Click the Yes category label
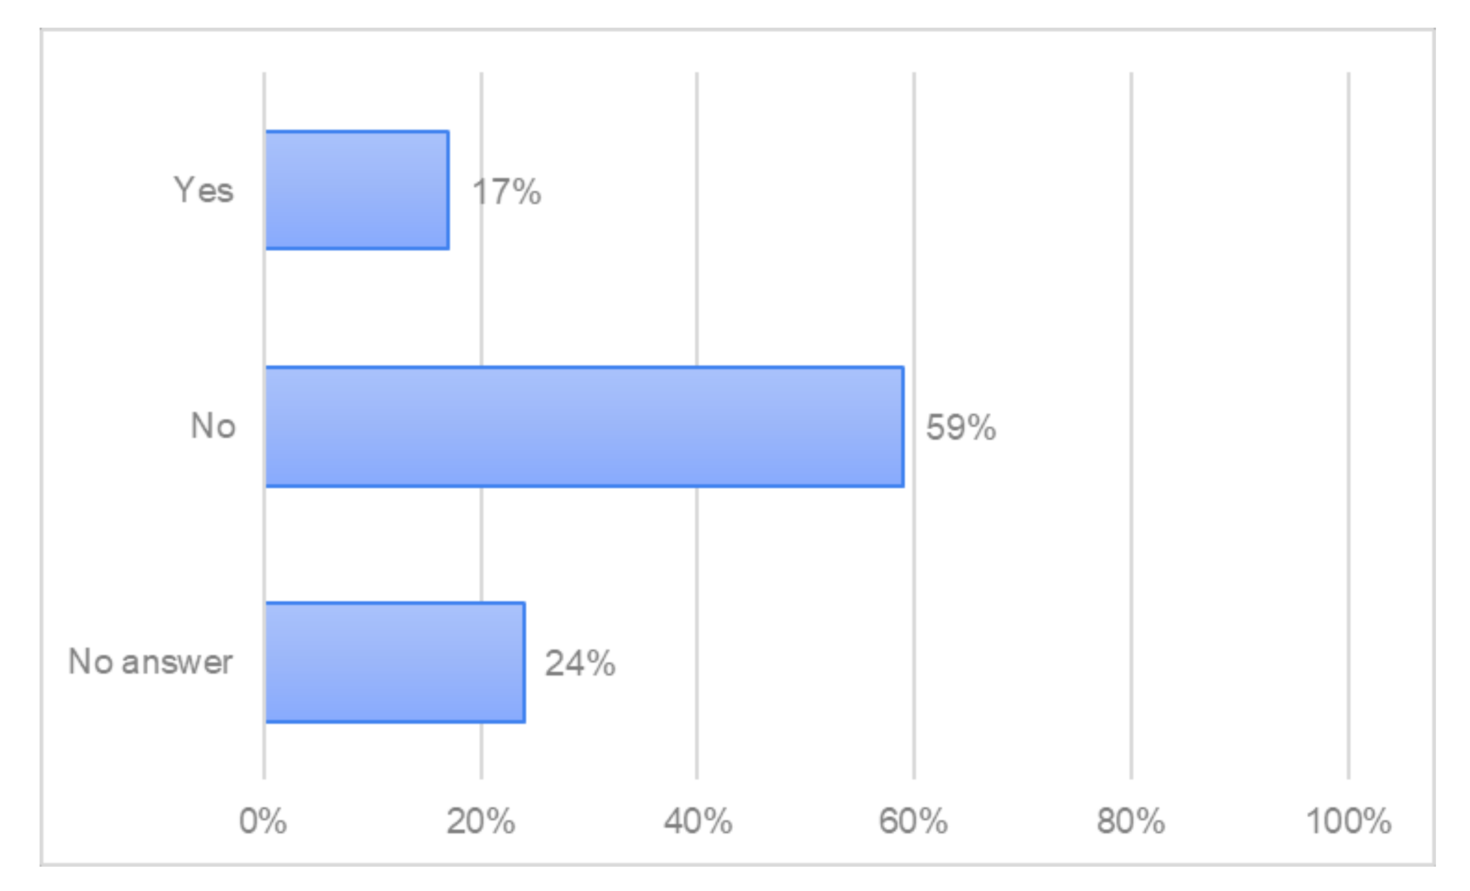 [203, 190]
